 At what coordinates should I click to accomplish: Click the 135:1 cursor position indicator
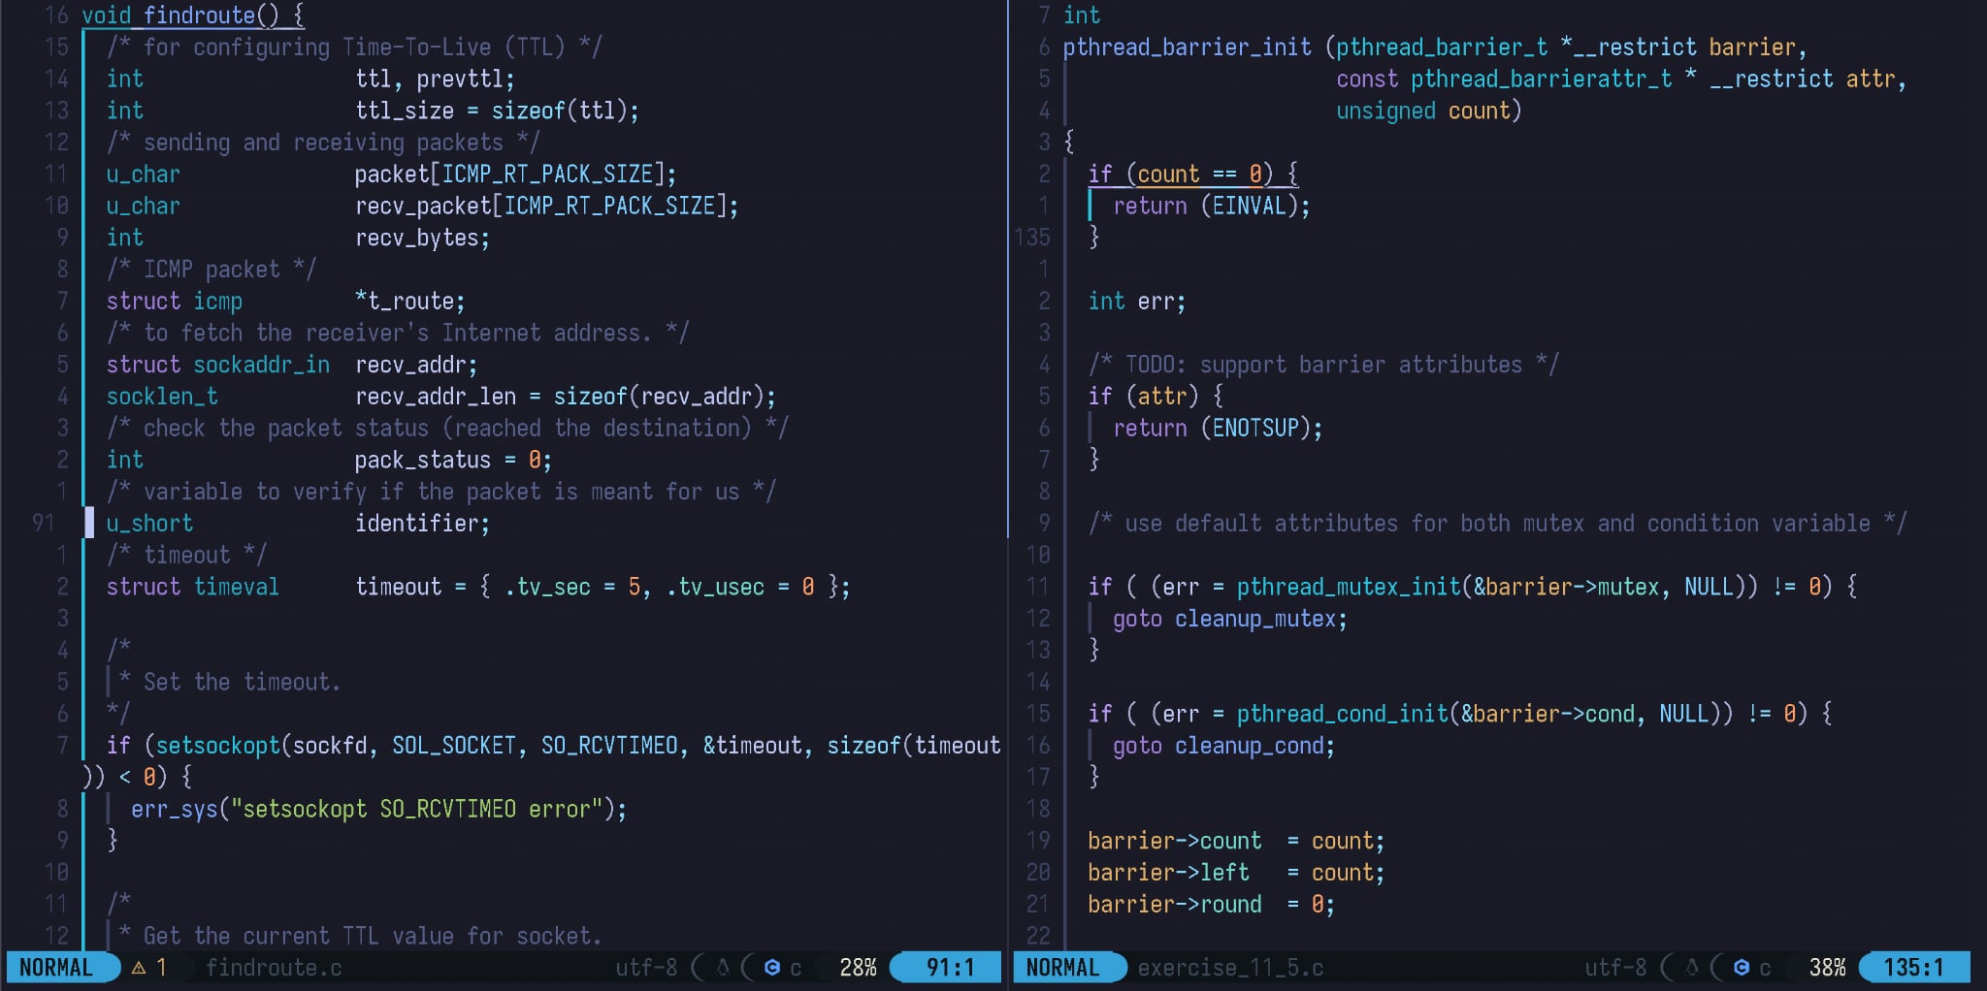coord(1913,968)
